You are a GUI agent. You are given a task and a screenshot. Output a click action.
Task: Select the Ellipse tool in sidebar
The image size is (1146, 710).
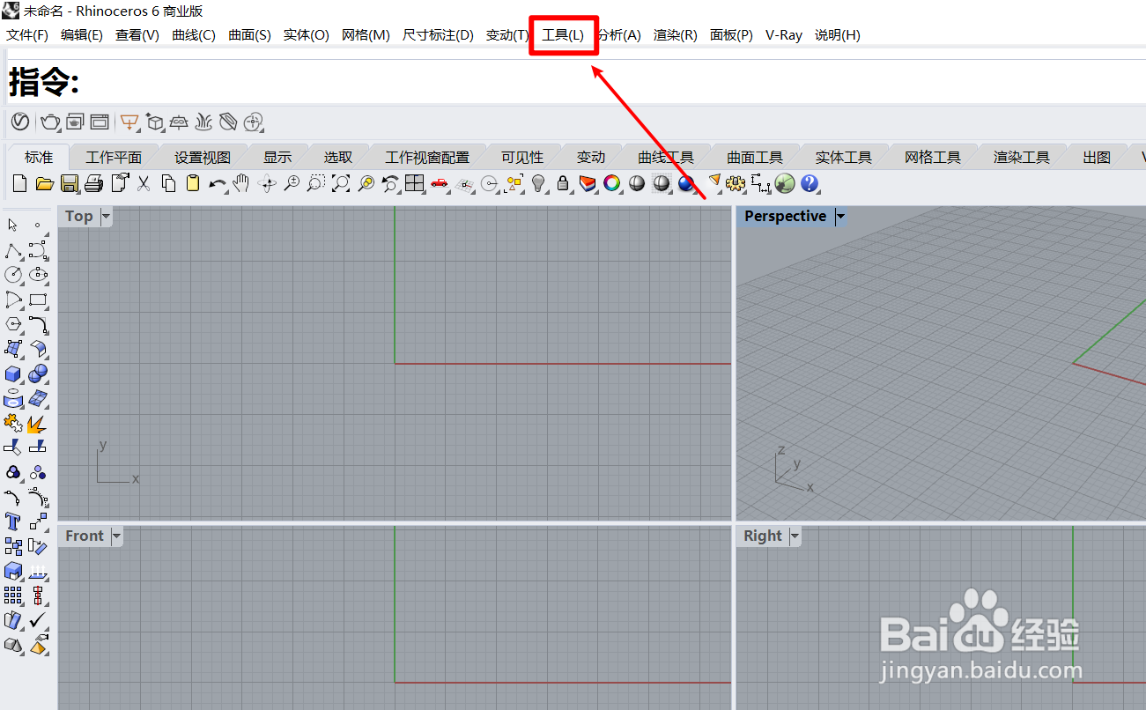[38, 274]
